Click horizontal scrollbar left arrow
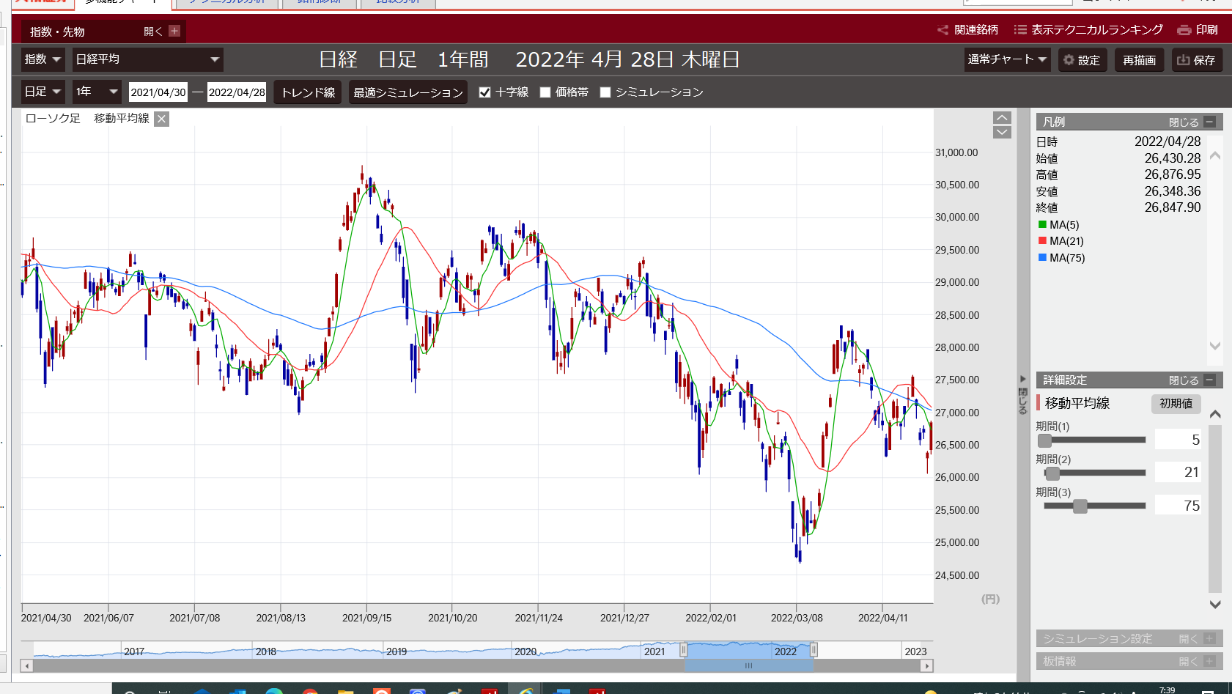The height and width of the screenshot is (694, 1232). (x=27, y=666)
